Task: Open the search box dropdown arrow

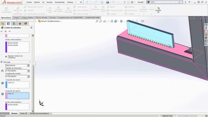Action: [x=182, y=2]
